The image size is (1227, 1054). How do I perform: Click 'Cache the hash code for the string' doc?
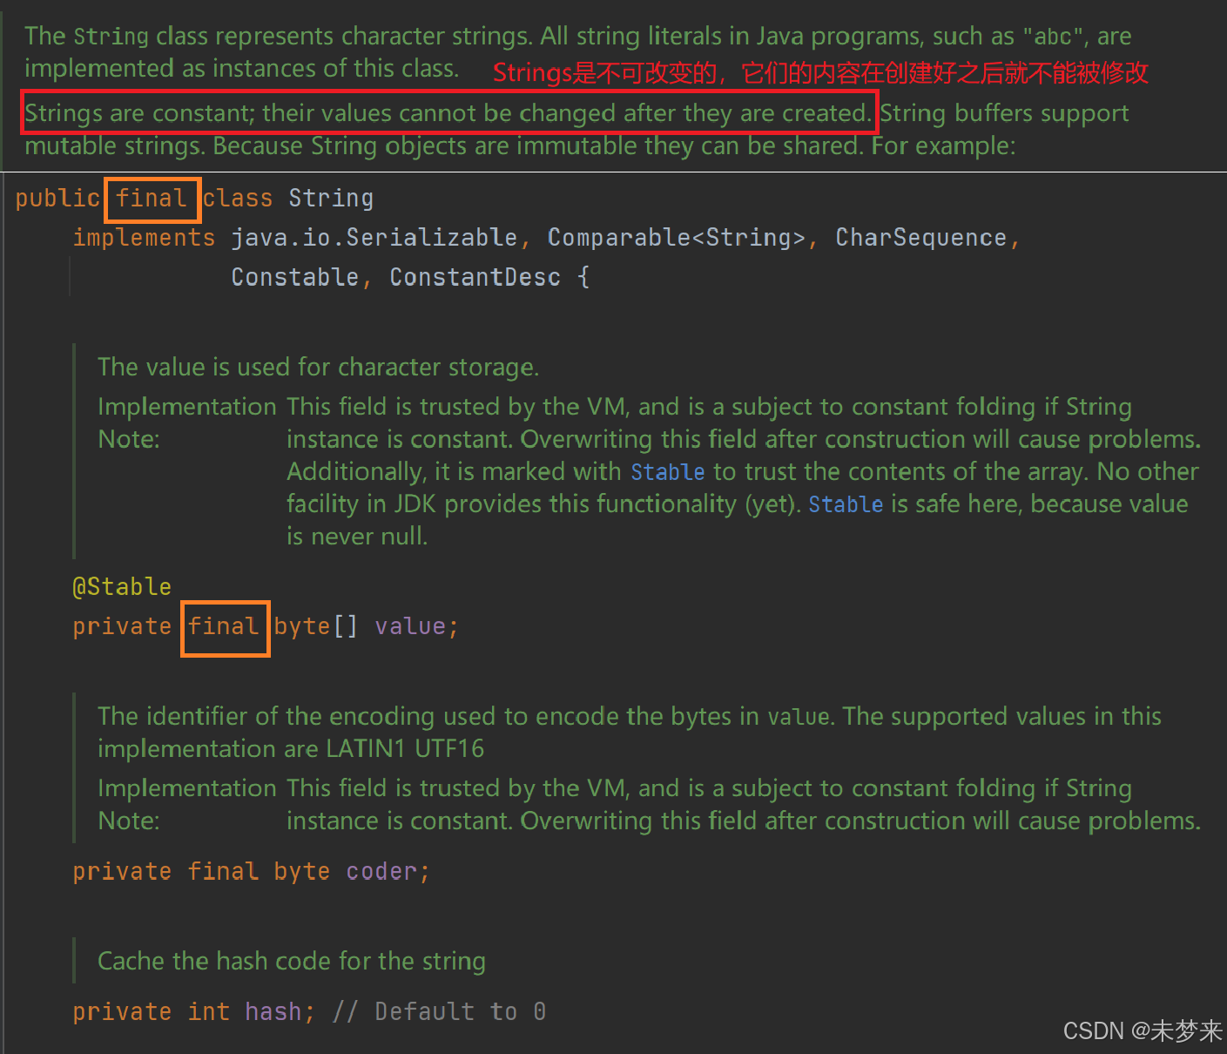pos(292,962)
